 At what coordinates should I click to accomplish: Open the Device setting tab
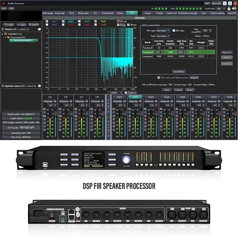point(217,13)
